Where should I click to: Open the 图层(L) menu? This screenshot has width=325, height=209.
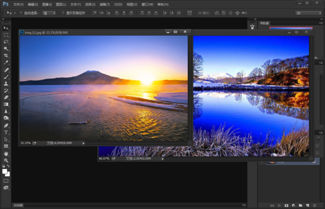click(61, 4)
